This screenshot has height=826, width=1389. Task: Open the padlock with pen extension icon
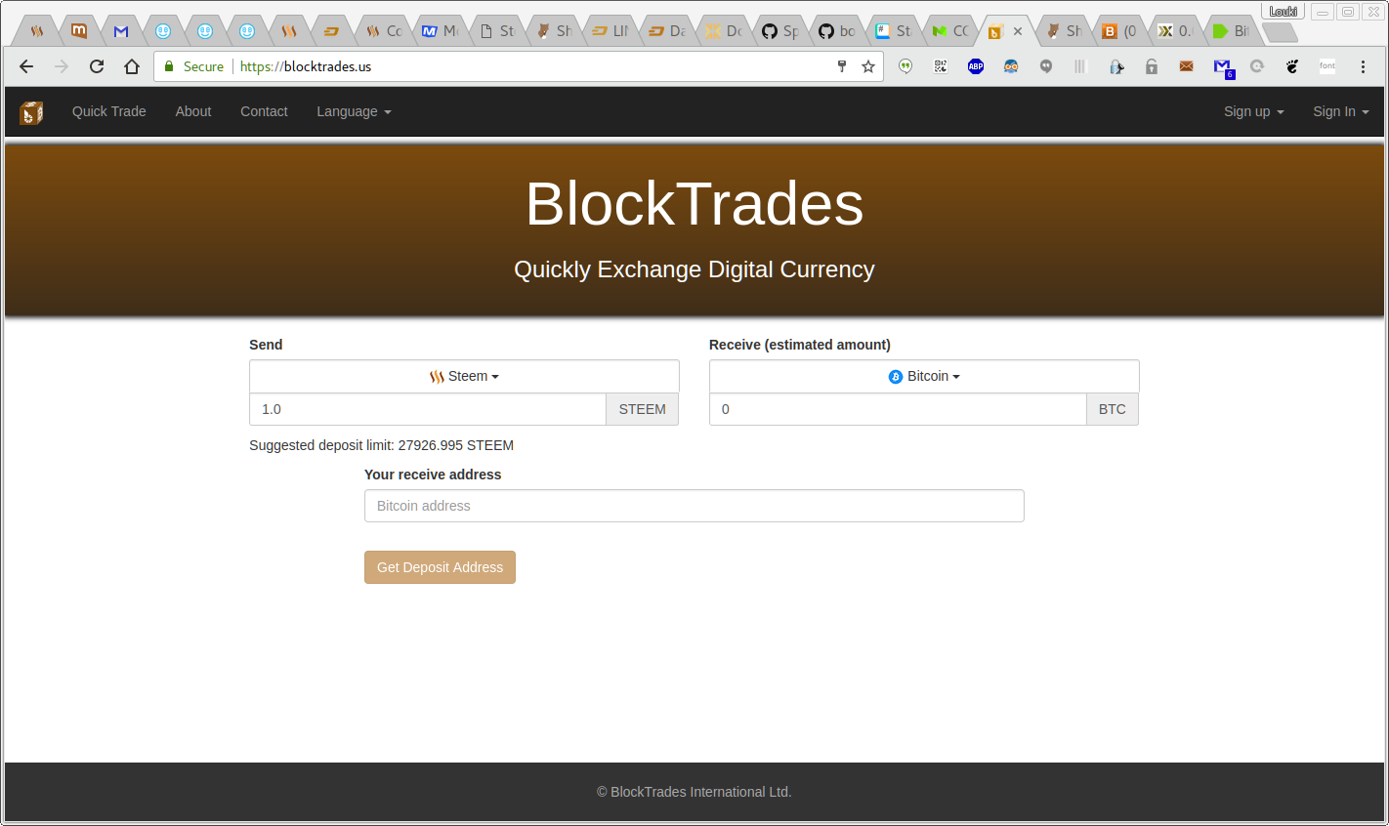pos(1116,66)
